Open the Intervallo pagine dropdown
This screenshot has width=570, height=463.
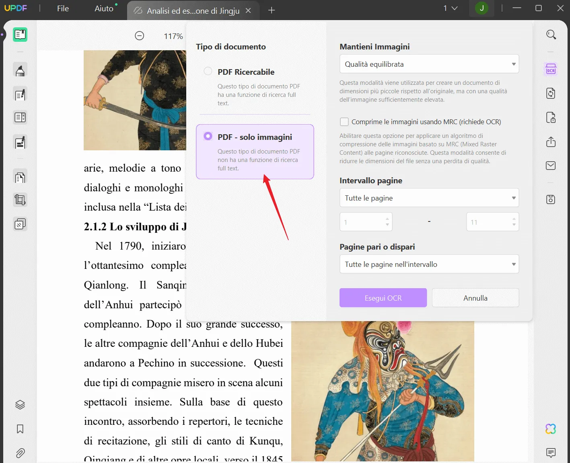[429, 198]
